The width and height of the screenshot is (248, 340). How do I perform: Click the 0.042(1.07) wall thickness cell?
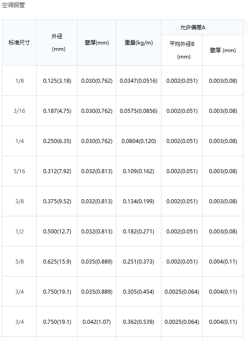point(97,322)
